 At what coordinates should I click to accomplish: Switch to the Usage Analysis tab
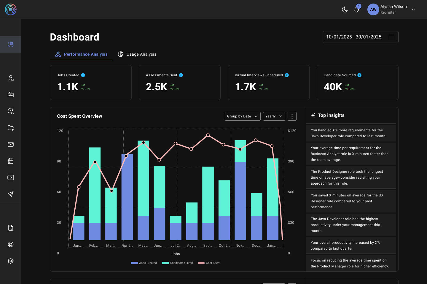click(x=137, y=54)
